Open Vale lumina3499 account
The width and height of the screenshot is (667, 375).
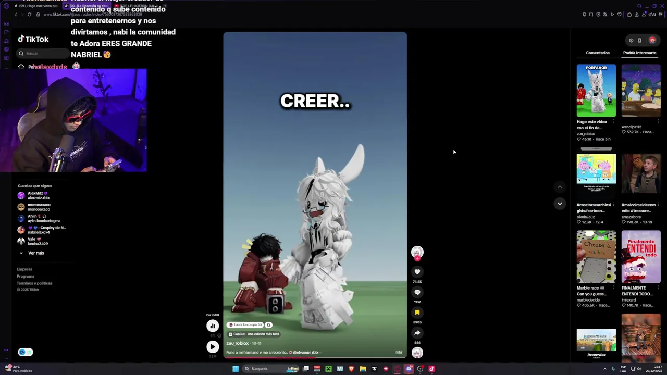click(x=32, y=241)
